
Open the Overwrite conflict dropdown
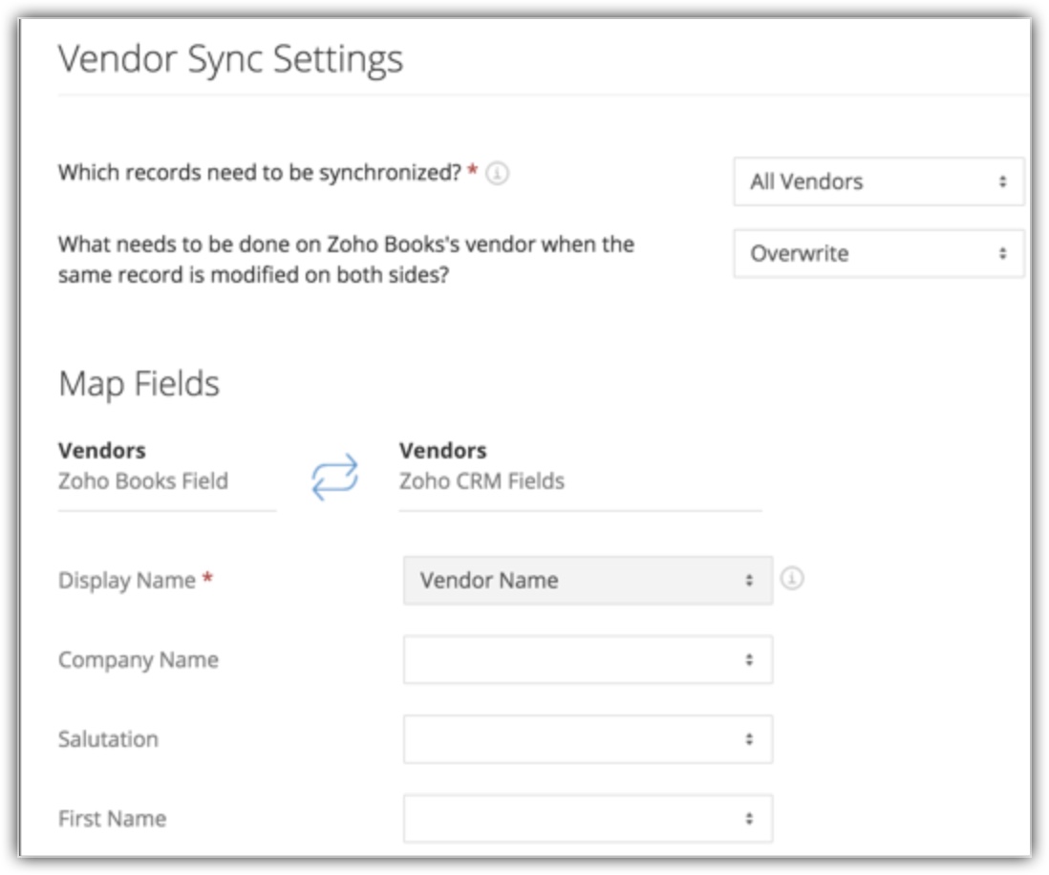(x=878, y=253)
